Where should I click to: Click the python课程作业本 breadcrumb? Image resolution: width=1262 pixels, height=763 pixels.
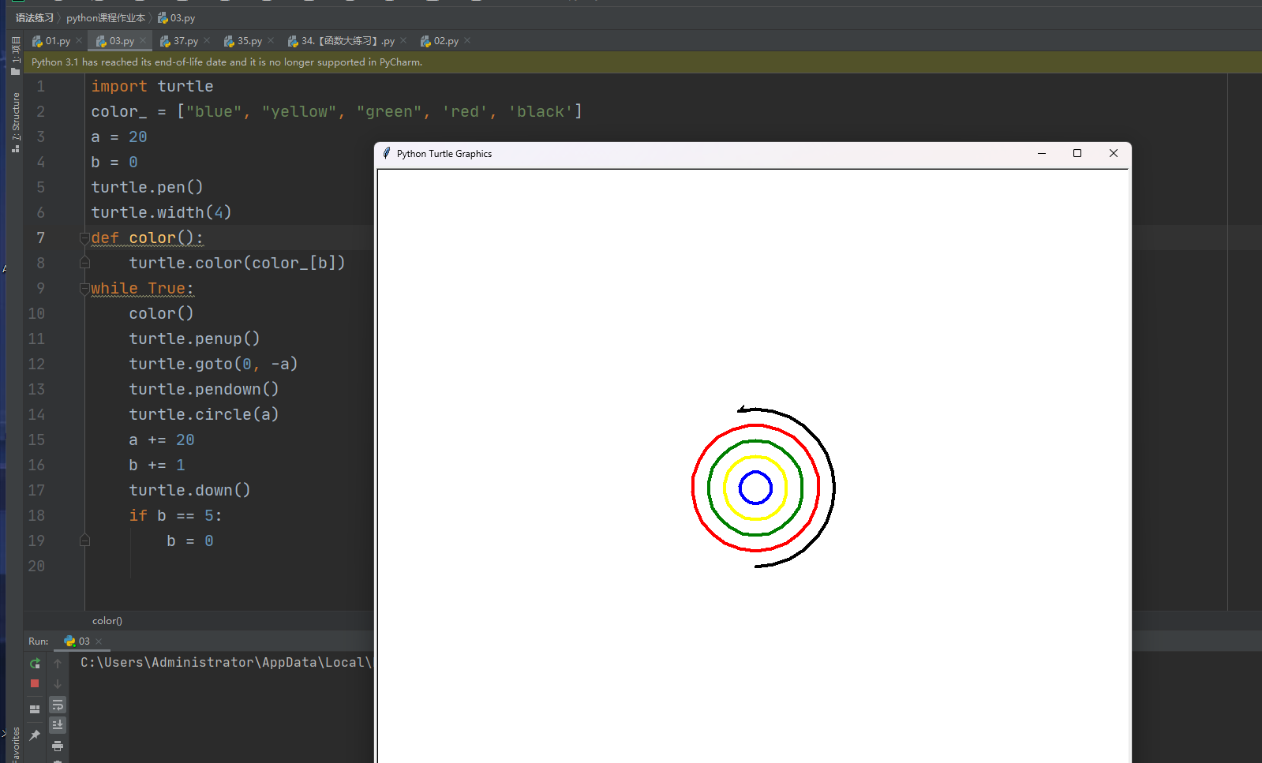106,17
